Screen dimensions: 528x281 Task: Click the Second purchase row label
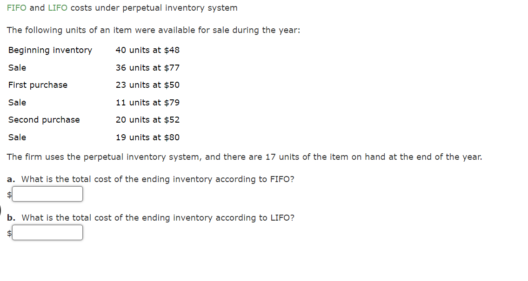click(44, 119)
